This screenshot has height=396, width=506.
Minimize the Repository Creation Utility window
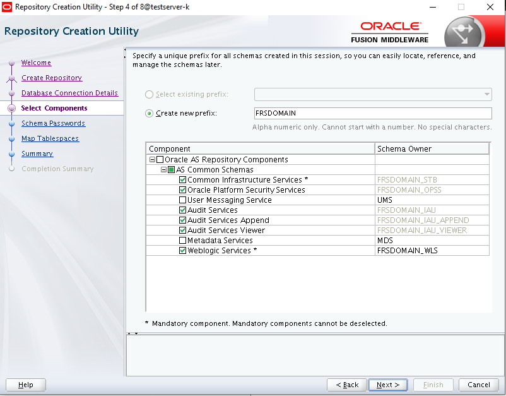point(433,7)
